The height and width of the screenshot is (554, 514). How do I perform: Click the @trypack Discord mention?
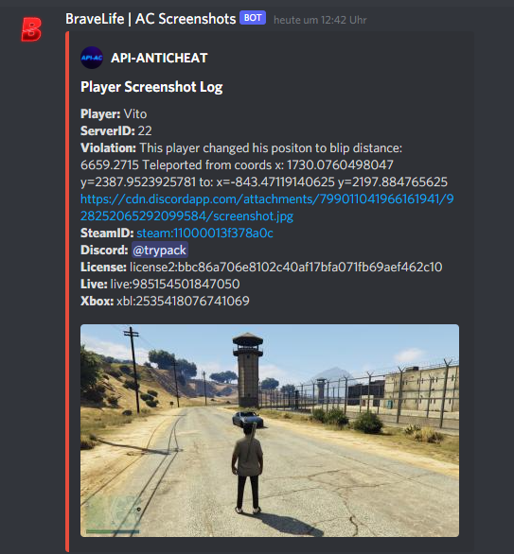point(160,251)
